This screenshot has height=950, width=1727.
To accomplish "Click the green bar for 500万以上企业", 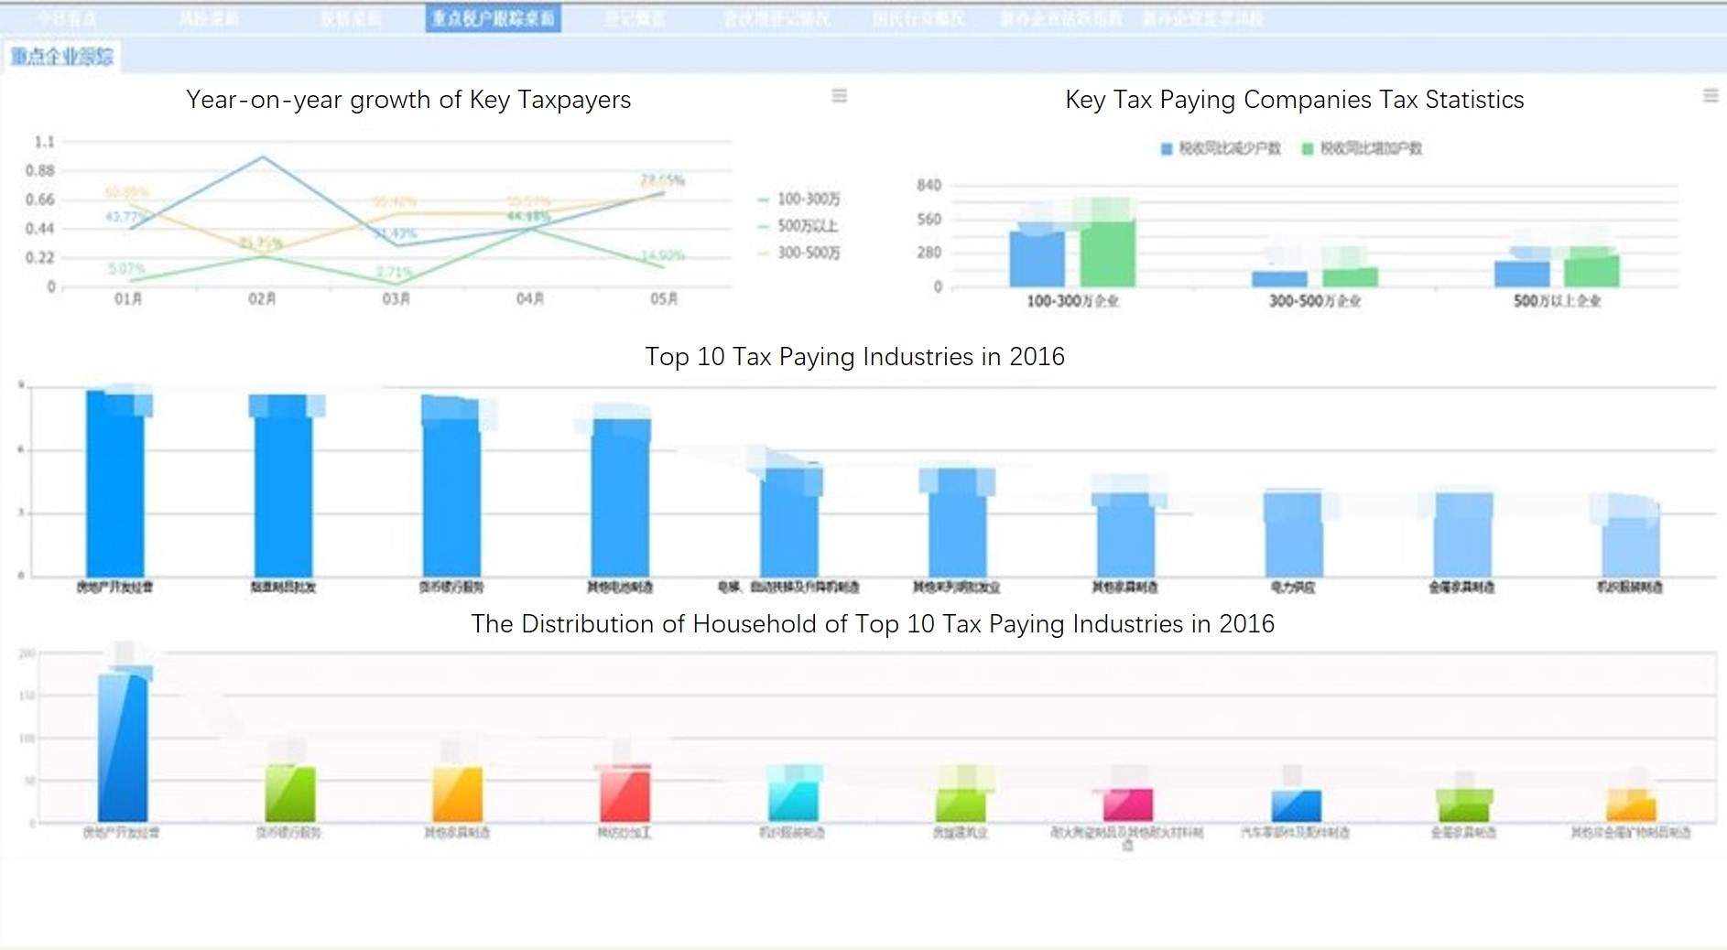I will [1591, 272].
